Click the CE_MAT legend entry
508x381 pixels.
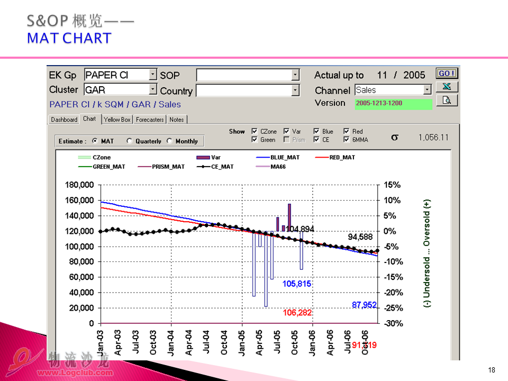click(215, 167)
